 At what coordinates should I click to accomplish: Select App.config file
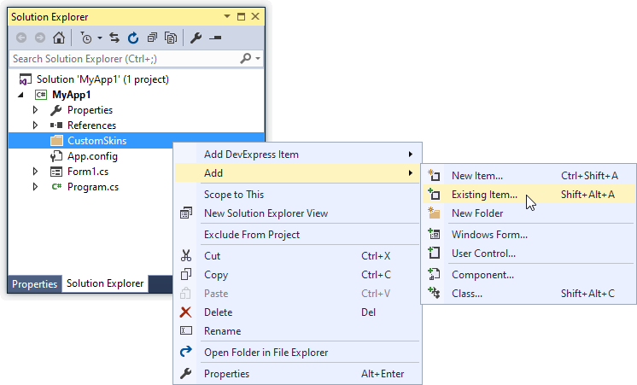92,156
